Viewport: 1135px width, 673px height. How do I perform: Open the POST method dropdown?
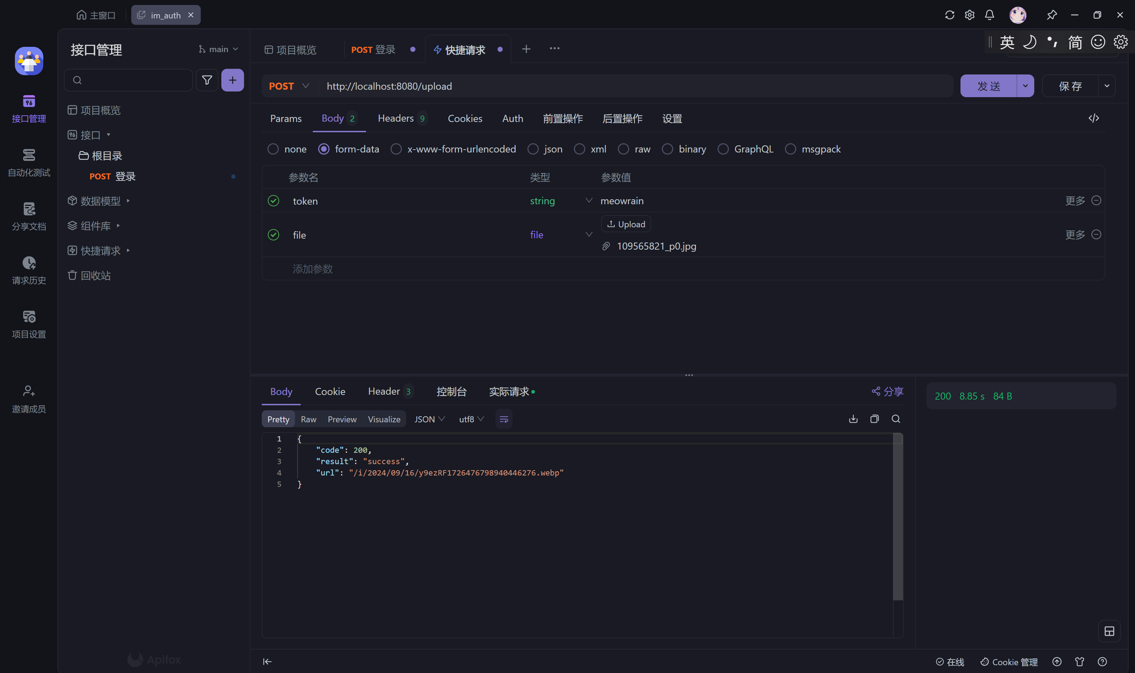click(x=289, y=86)
